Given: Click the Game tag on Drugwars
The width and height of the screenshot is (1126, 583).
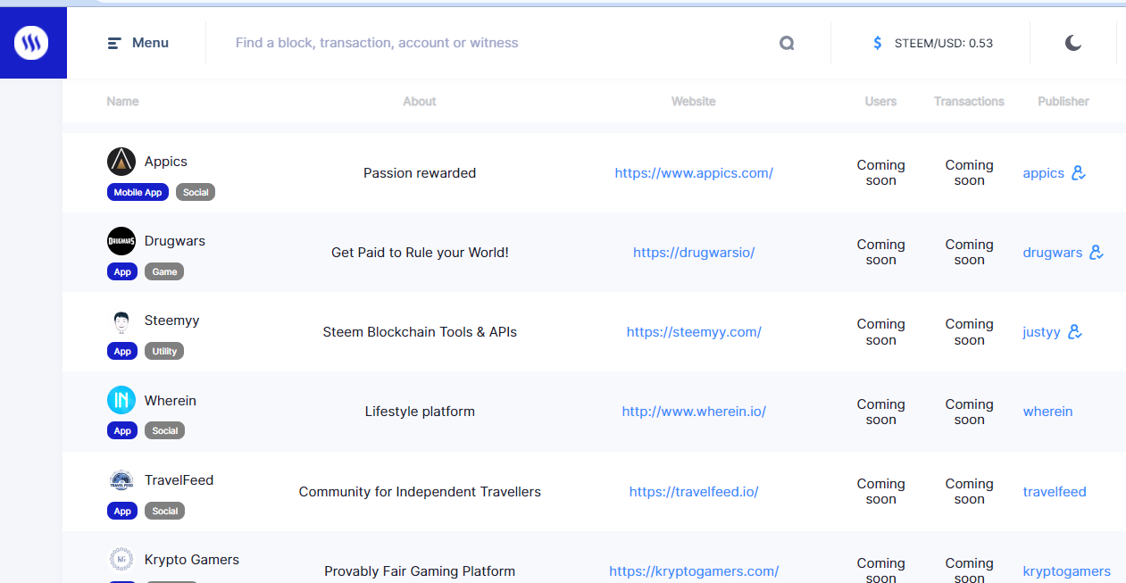Looking at the screenshot, I should [x=164, y=271].
